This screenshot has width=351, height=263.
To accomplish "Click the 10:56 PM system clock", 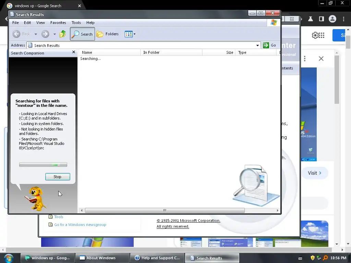I will click(x=338, y=258).
